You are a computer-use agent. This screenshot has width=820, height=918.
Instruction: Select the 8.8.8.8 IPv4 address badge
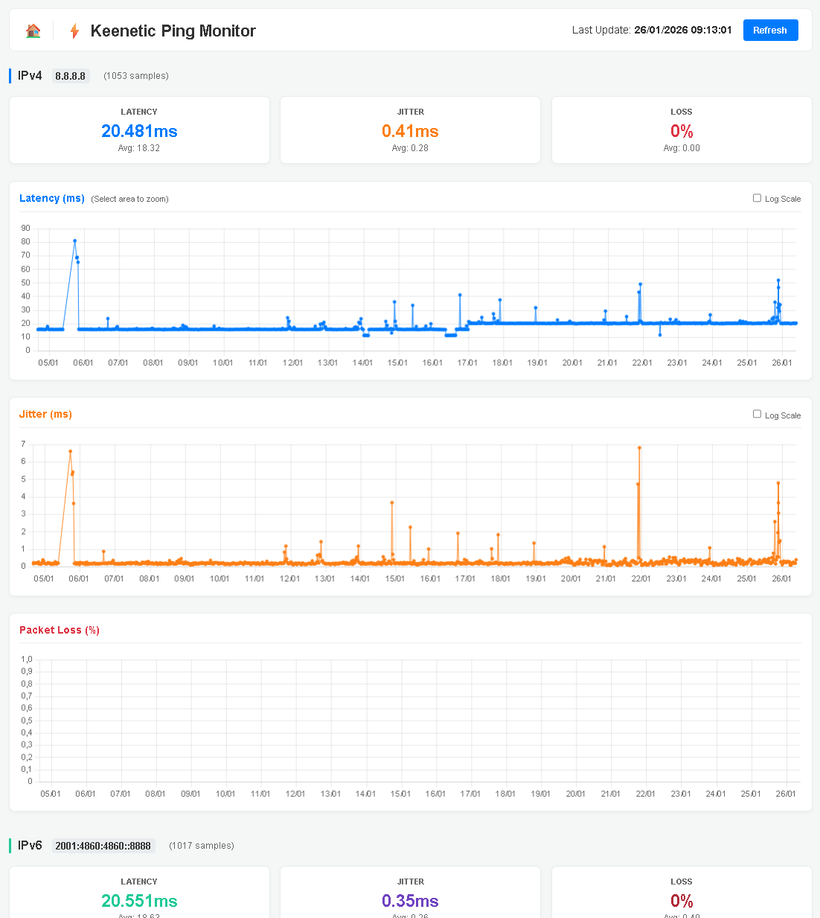[x=71, y=76]
